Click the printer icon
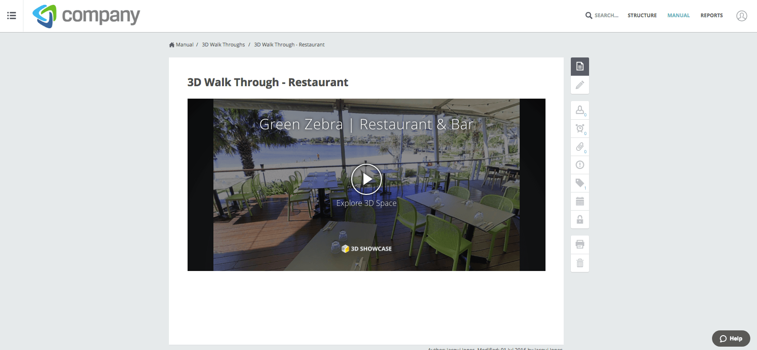This screenshot has height=350, width=757. point(580,245)
